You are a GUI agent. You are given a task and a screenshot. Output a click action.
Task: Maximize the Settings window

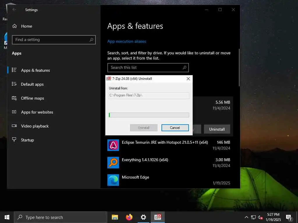tap(220, 10)
